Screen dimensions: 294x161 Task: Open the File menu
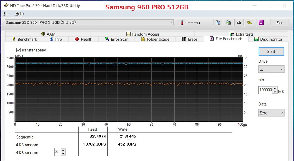(x=7, y=14)
